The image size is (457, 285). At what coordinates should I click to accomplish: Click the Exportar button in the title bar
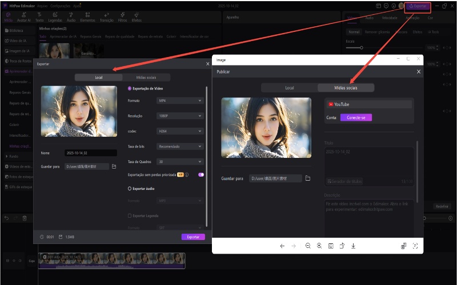pyautogui.click(x=418, y=6)
